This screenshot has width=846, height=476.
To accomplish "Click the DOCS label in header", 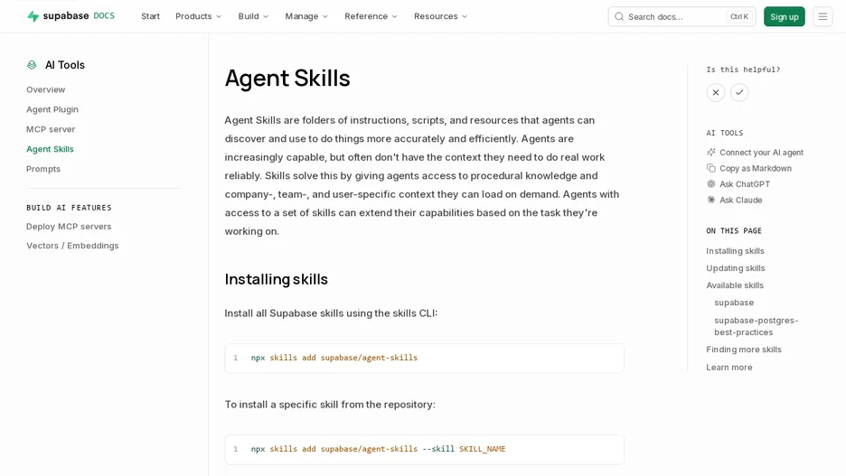I will pos(104,16).
